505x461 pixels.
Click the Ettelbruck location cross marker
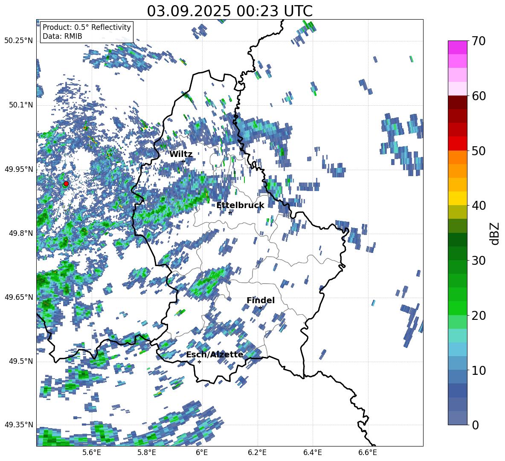[x=230, y=213]
